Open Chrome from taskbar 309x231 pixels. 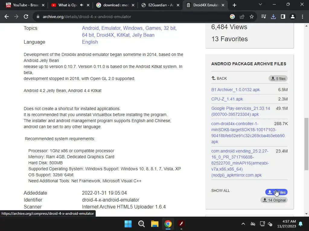tap(168, 224)
